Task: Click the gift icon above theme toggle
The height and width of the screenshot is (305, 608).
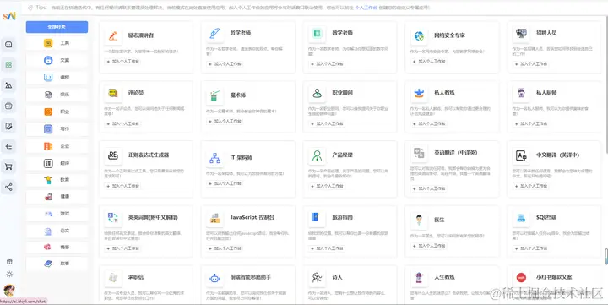Action: 9,262
